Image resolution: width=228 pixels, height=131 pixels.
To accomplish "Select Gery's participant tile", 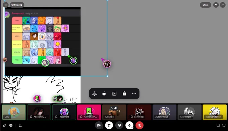I will (x=14, y=112).
